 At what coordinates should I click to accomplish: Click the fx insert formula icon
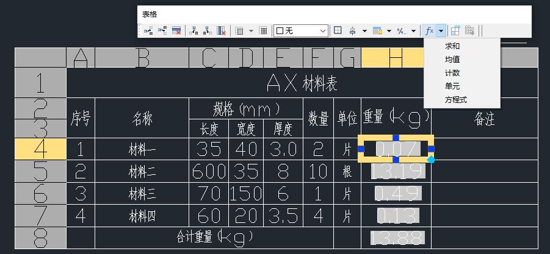[429, 31]
